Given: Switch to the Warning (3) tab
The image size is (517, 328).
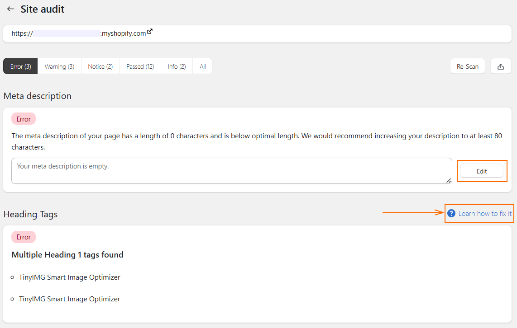Looking at the screenshot, I should [59, 66].
